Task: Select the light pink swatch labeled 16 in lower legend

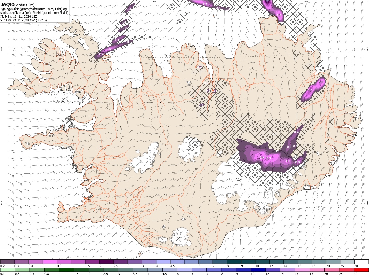Action: [302, 270]
